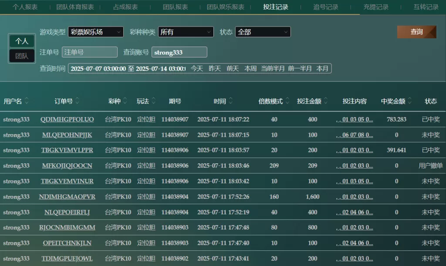Image resolution: width=446 pixels, height=266 pixels.
Task: Set query time to 今天
Action: (x=197, y=68)
